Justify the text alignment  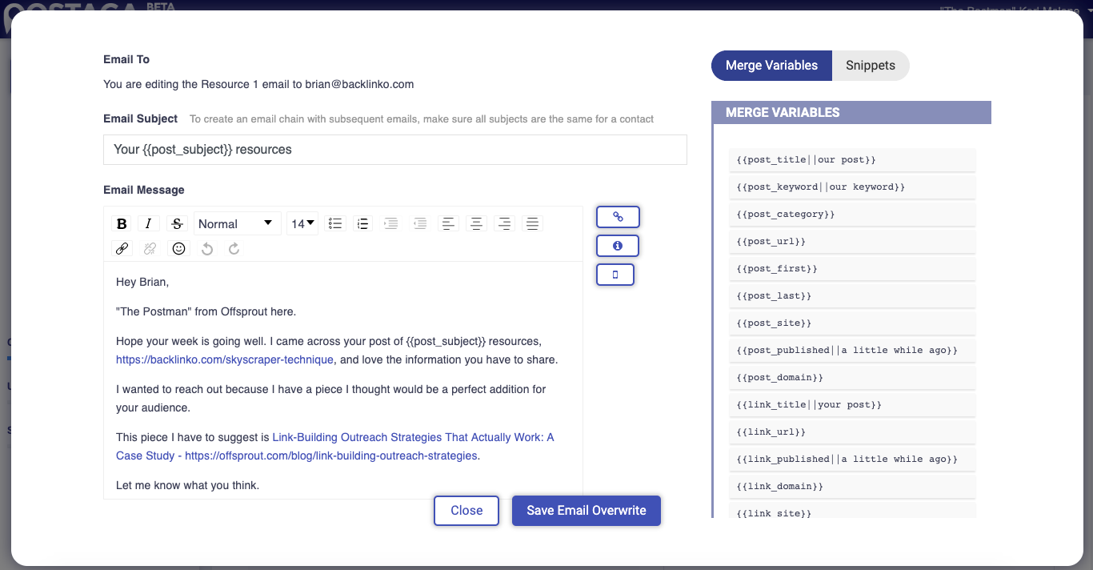pyautogui.click(x=532, y=223)
